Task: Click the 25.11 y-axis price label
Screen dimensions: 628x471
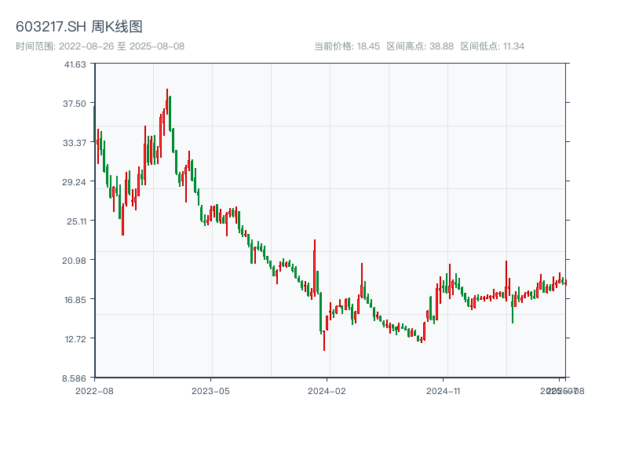Action: [x=75, y=221]
